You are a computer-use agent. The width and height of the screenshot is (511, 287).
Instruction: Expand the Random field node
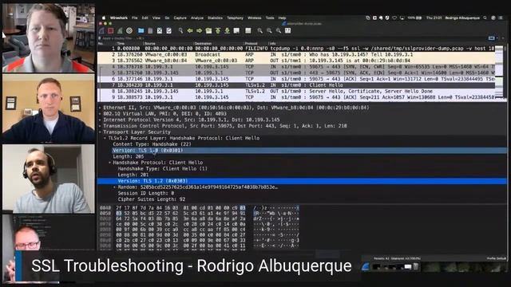(114, 187)
